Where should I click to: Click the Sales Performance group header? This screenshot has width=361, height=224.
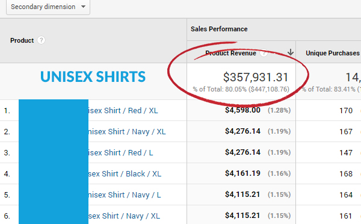pyautogui.click(x=219, y=29)
